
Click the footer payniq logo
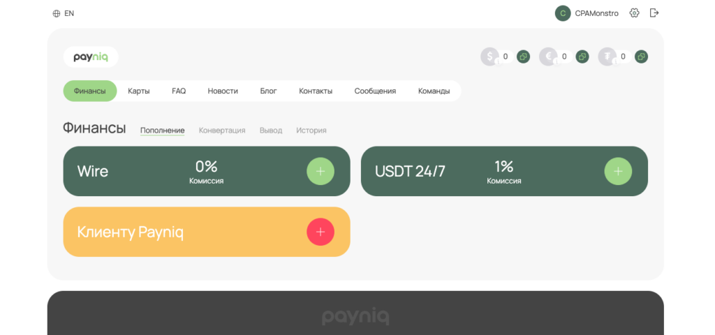coord(355,316)
